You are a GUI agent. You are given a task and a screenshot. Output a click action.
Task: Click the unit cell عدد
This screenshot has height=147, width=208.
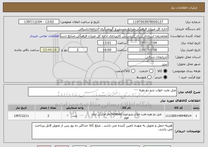75,116
